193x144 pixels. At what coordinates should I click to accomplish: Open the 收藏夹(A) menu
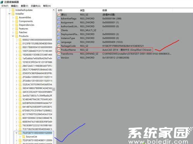tap(36, 6)
